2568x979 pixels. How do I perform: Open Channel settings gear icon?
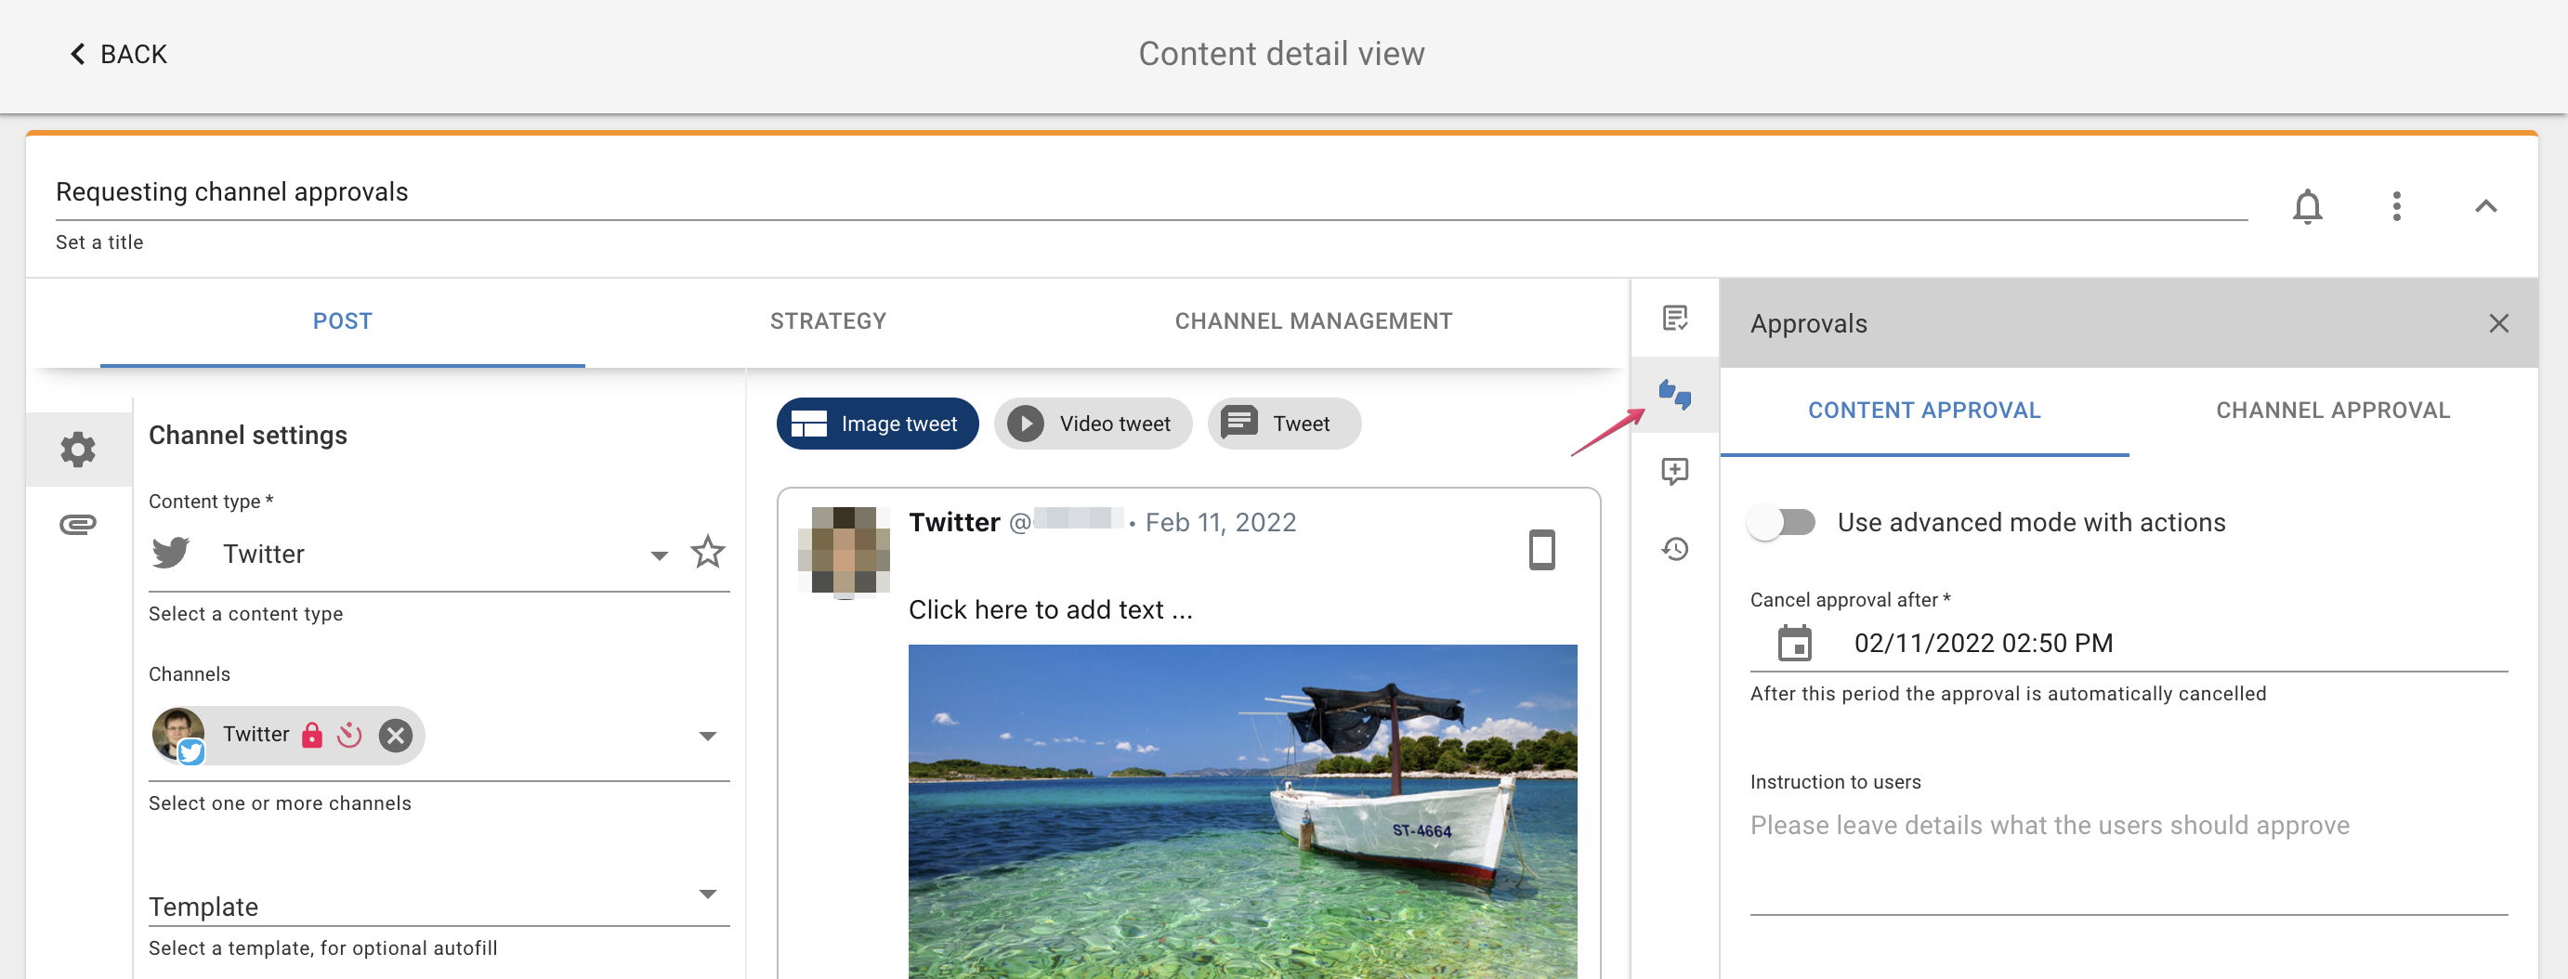78,450
